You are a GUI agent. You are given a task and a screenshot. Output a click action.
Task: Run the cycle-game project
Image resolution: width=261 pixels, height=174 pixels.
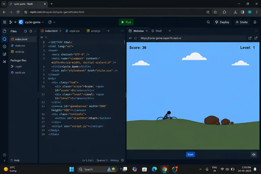tap(126, 22)
